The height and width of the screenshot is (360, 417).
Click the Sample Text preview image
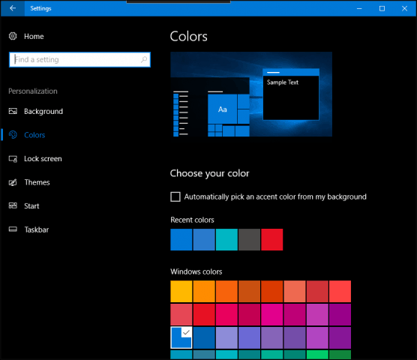click(251, 94)
